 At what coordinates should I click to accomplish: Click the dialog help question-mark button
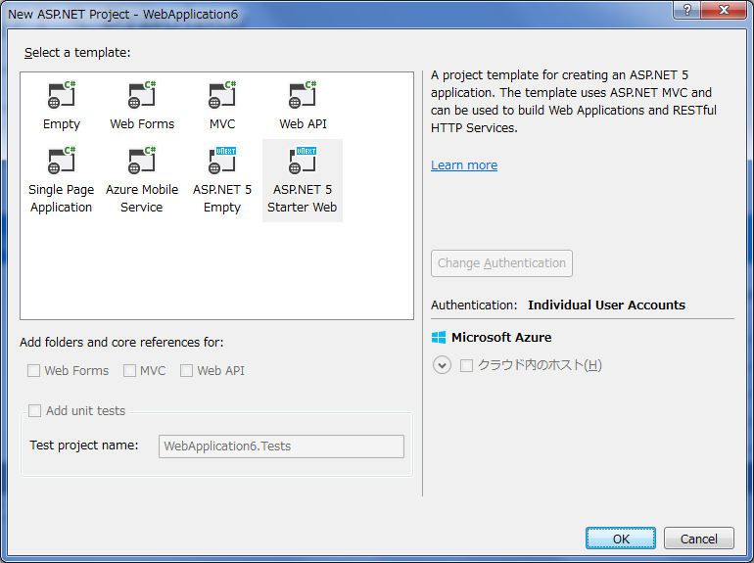[687, 10]
